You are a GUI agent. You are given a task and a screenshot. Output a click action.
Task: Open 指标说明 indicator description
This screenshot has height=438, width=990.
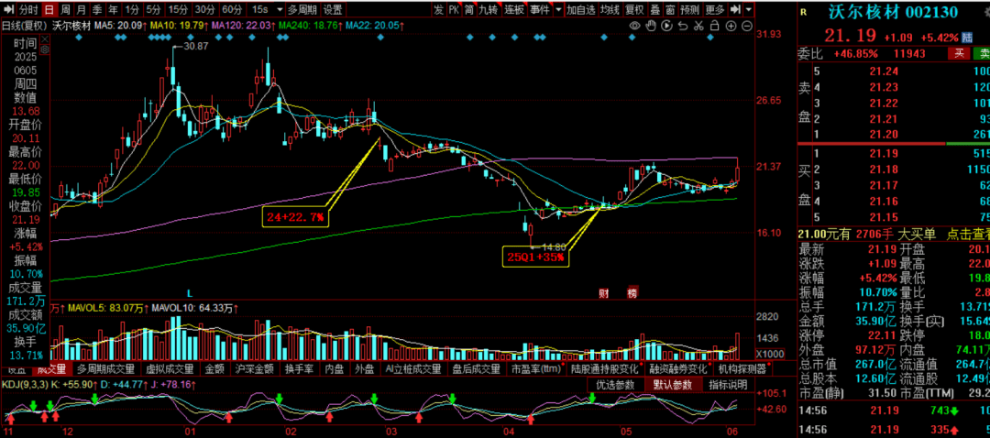[727, 384]
